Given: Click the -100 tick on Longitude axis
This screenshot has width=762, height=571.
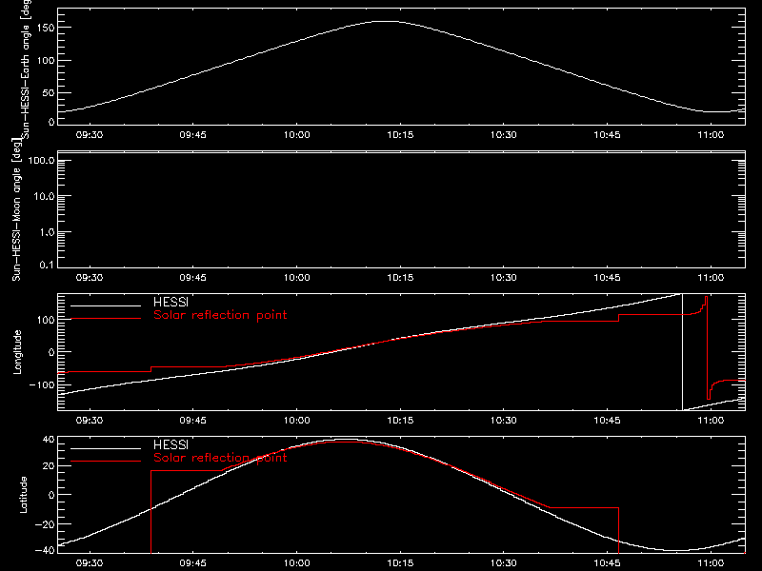Looking at the screenshot, I should tap(42, 384).
